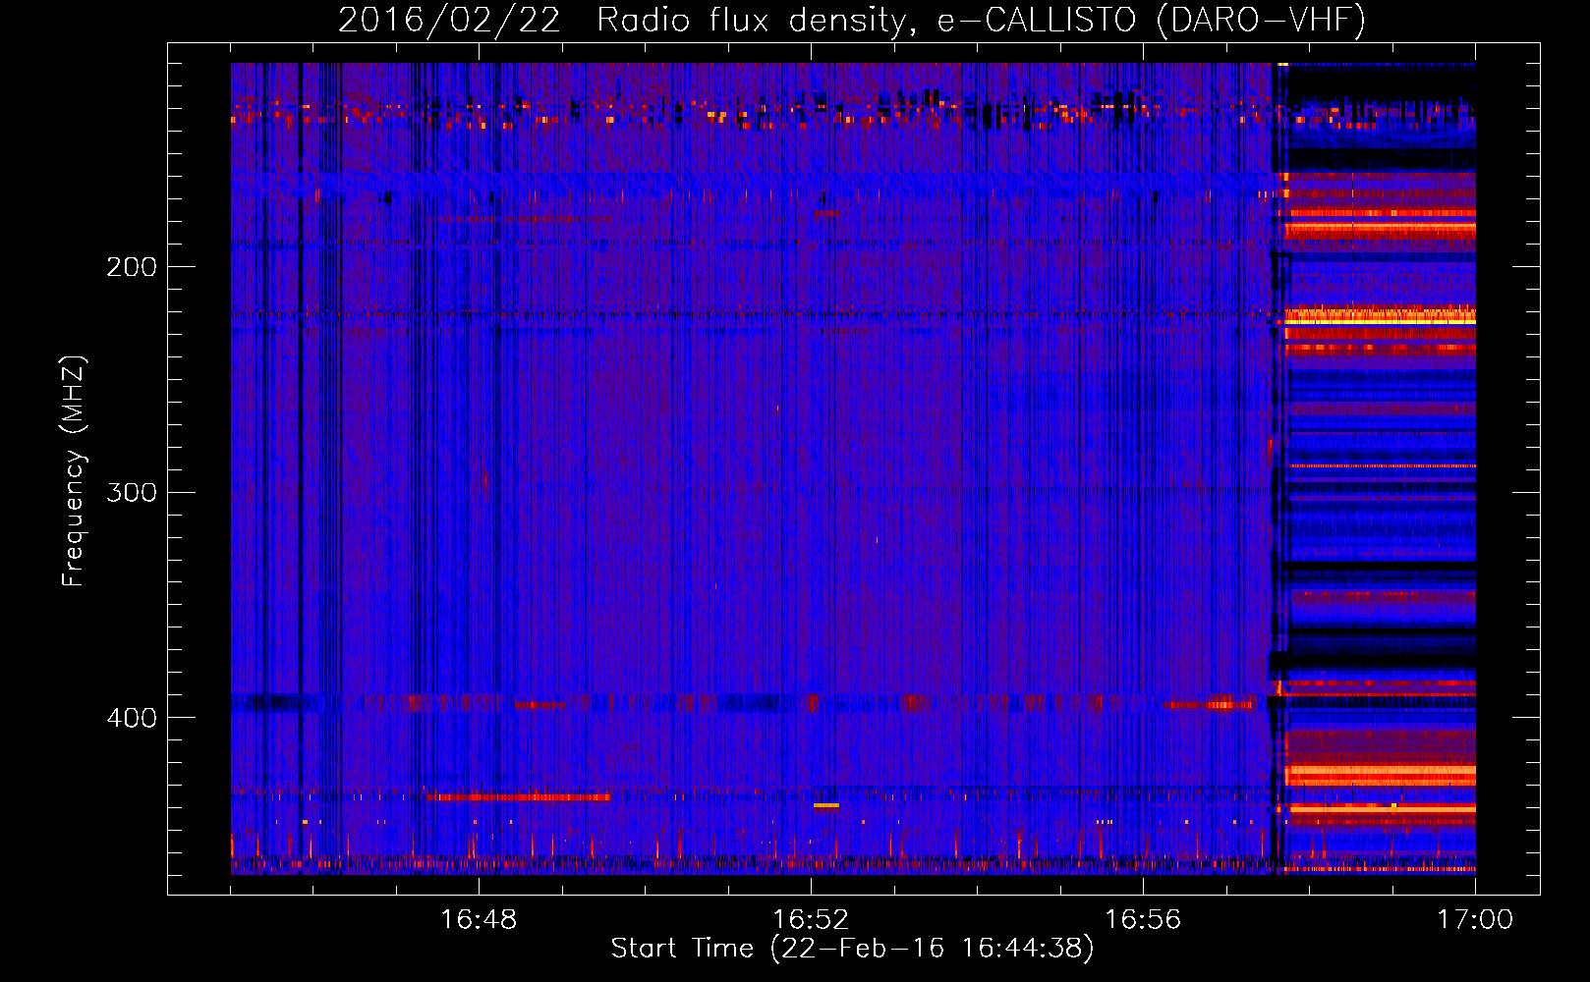Viewport: 1590px width, 982px height.
Task: Click the plot title e-CALLISTO (DARO-VHF)
Action: coord(1151,20)
